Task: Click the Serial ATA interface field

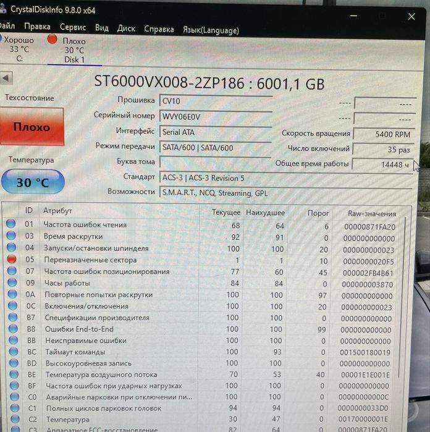Action: coord(216,132)
